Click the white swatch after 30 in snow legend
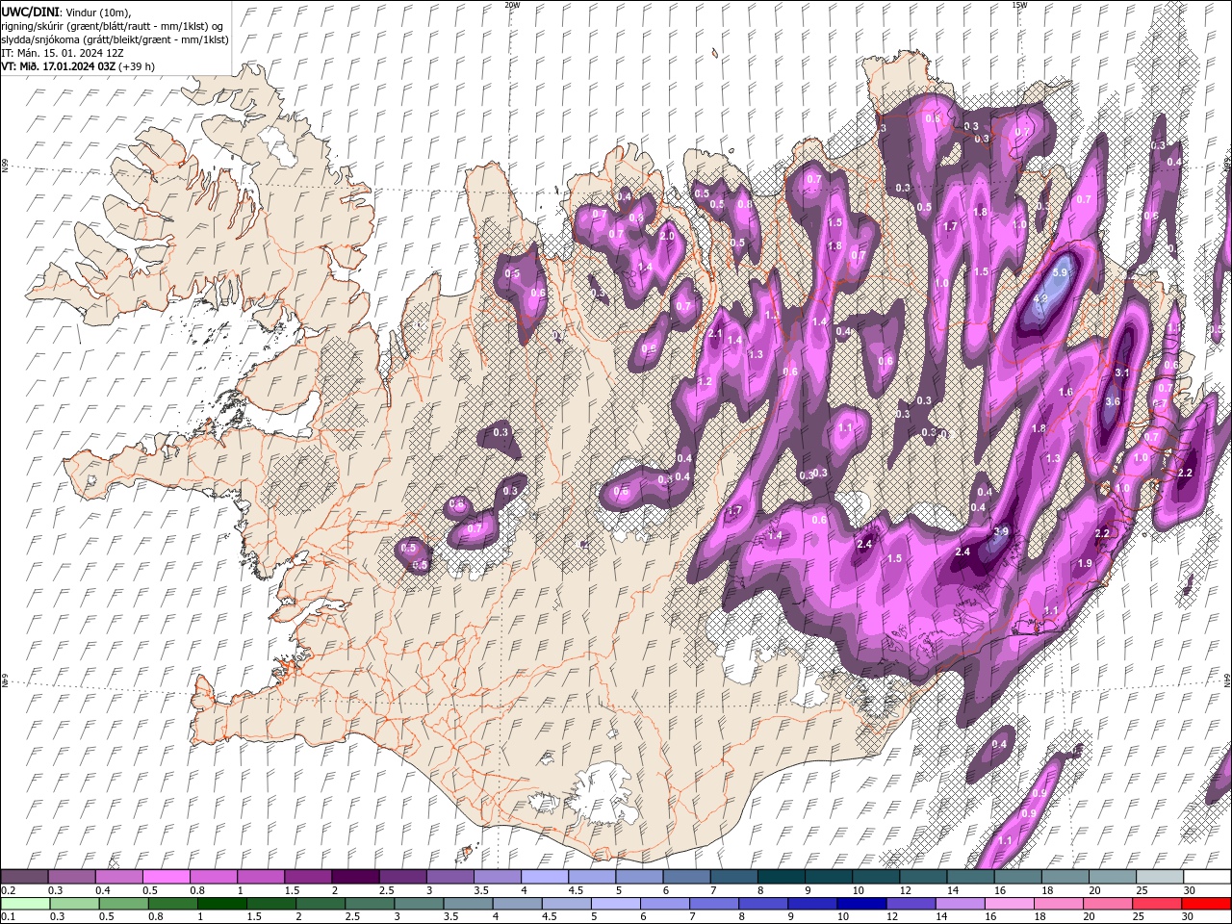 [1208, 877]
